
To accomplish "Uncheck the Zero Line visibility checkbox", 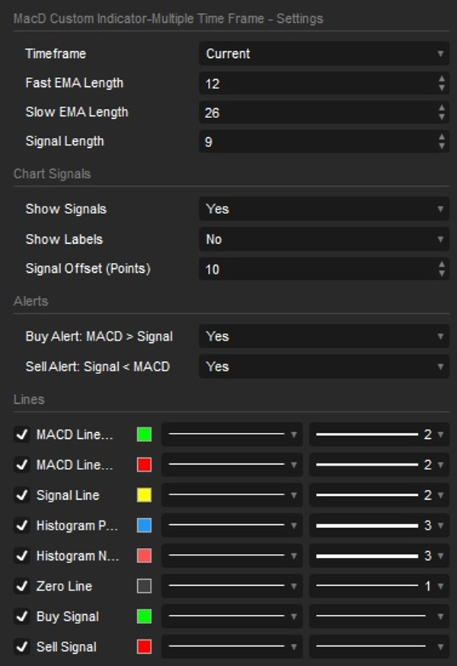I will tap(22, 586).
